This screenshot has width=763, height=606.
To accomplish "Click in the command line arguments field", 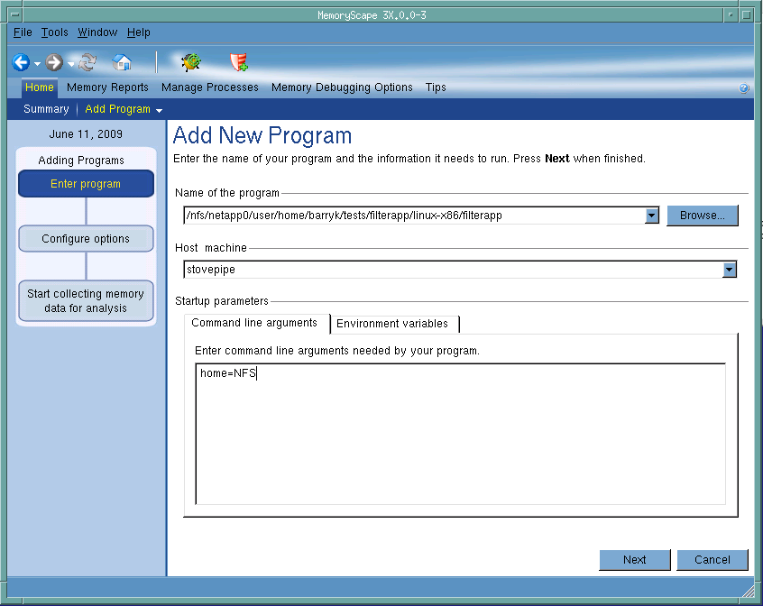I will tap(460, 433).
